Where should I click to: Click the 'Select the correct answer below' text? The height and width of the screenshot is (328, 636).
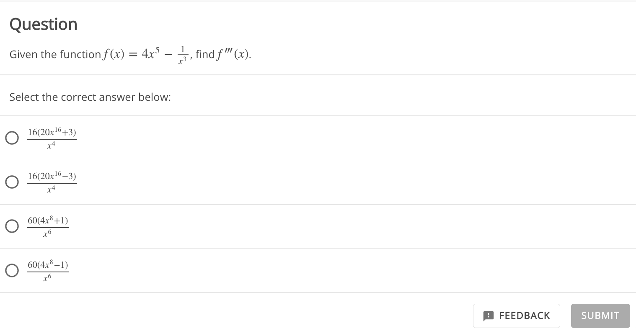pos(90,97)
